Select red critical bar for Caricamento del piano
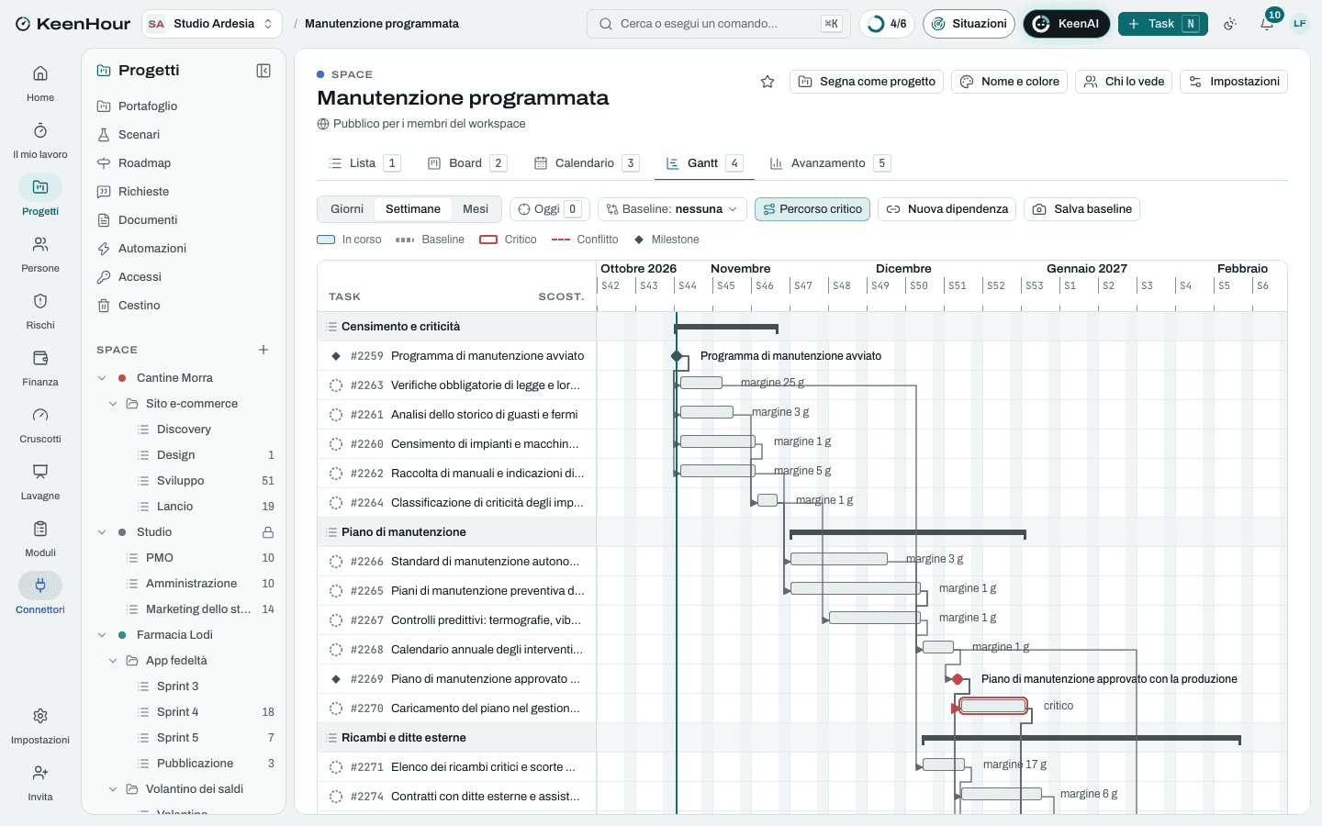Viewport: 1322px width, 826px height. (993, 706)
